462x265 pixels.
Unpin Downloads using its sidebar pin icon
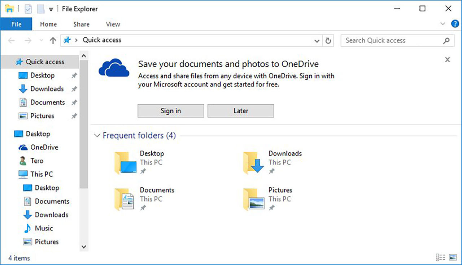[74, 89]
